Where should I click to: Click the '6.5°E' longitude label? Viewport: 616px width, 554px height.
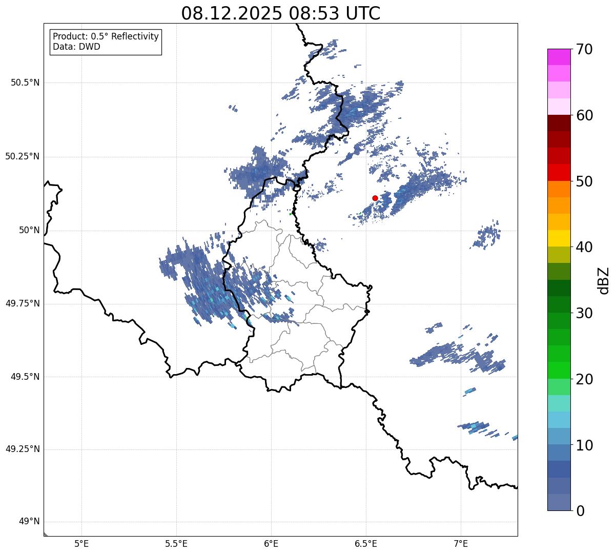[366, 543]
